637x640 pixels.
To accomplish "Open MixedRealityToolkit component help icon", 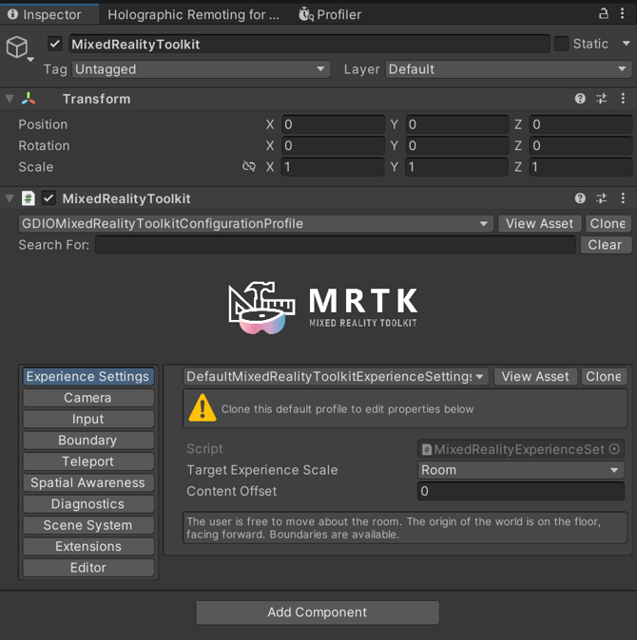I will 580,198.
